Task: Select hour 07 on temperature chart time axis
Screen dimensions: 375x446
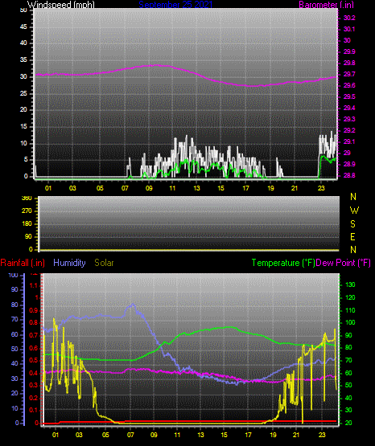Action: (x=130, y=435)
